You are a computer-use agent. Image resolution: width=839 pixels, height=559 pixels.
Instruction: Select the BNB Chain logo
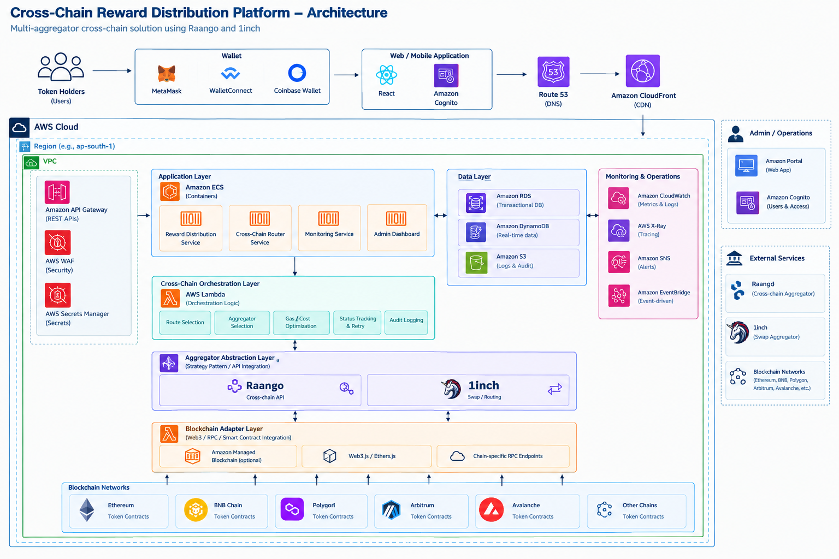tap(196, 510)
